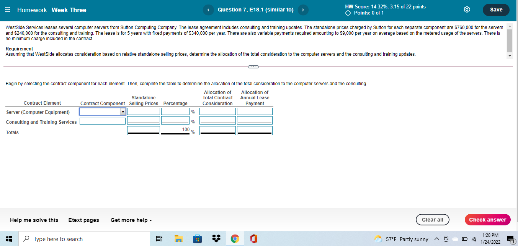Image resolution: width=518 pixels, height=246 pixels.
Task: Open Help me solve this
Action: coord(34,220)
